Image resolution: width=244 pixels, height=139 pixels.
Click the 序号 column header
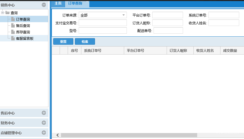(x=74, y=51)
